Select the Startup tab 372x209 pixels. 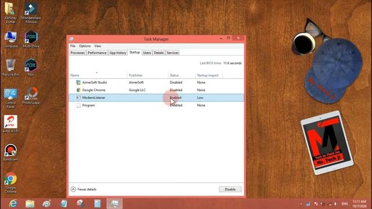coord(134,52)
